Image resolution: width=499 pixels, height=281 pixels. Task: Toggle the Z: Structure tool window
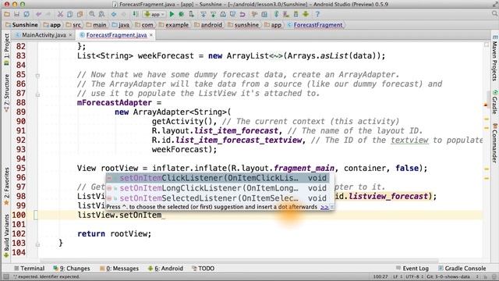(x=6, y=93)
